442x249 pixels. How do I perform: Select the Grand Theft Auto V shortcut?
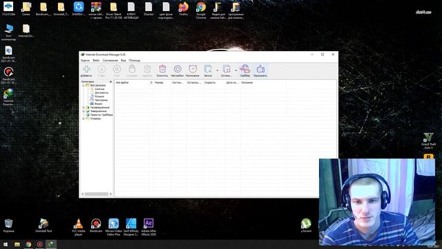click(428, 141)
